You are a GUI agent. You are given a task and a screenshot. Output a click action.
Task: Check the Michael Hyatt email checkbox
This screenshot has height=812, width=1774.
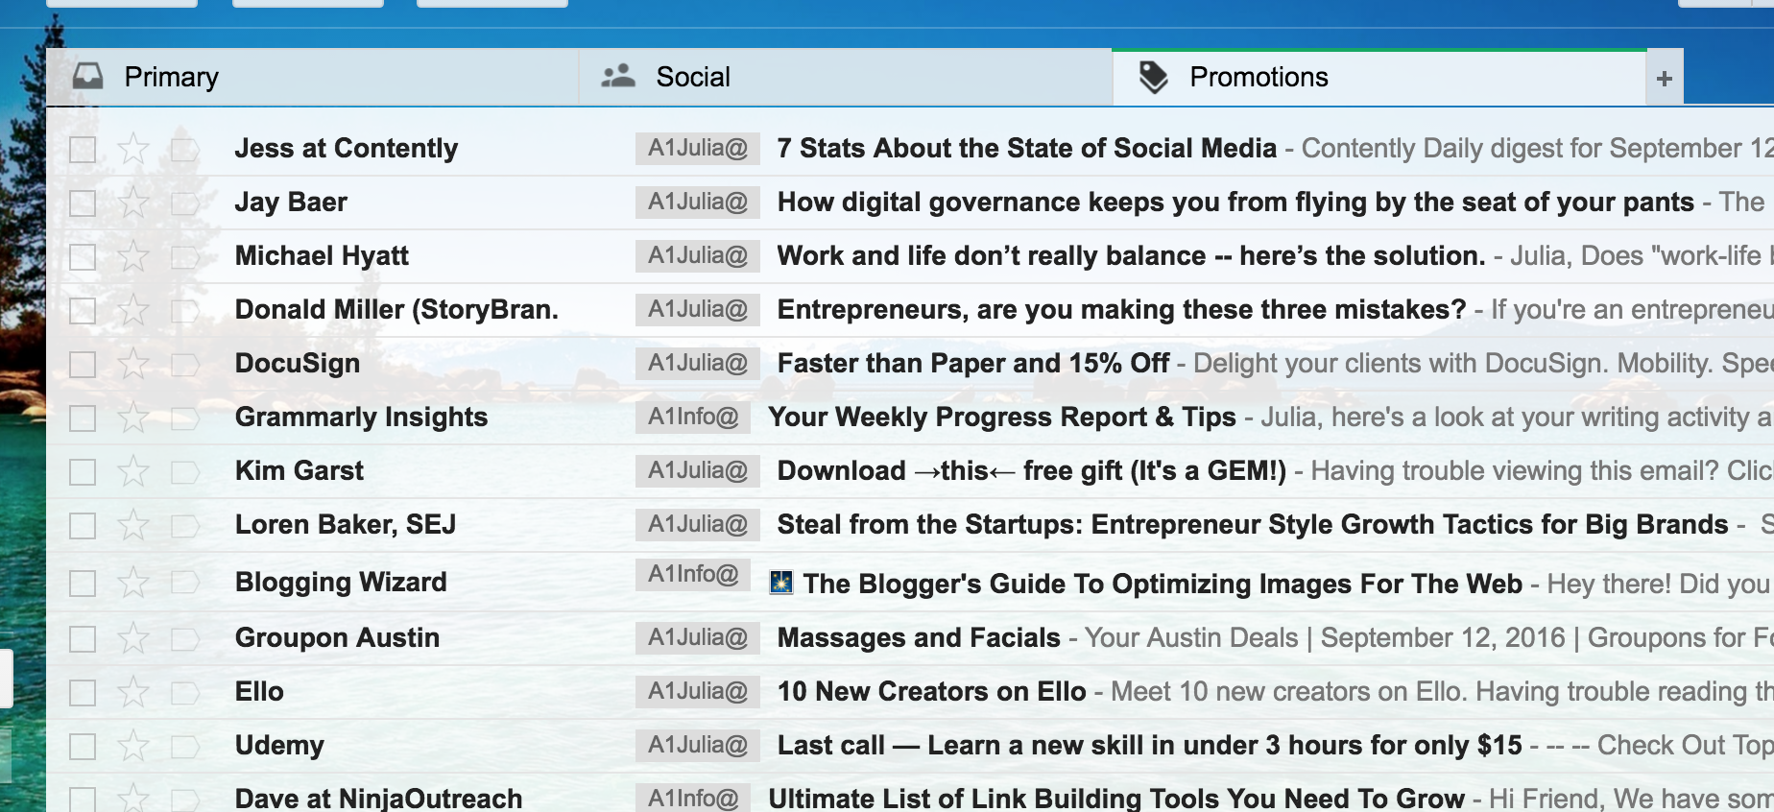coord(83,257)
